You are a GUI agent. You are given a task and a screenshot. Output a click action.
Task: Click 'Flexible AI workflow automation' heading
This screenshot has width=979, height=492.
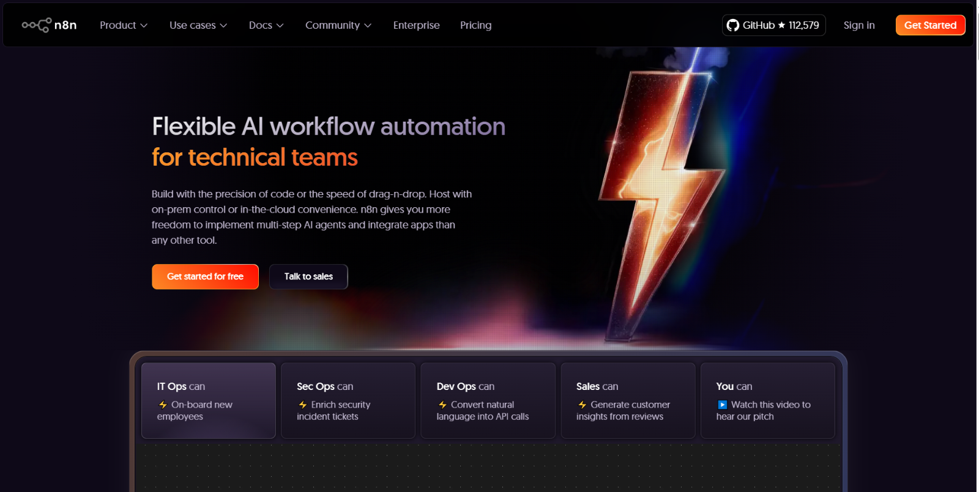pos(329,127)
